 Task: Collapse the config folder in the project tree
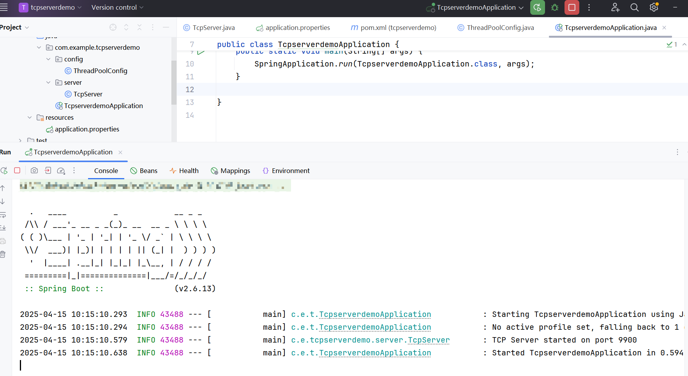(48, 59)
